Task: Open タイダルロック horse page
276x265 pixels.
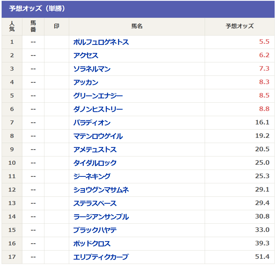Action: pos(95,163)
